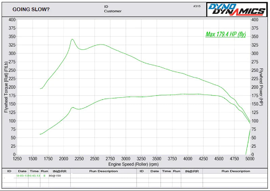Image resolution: width=270 pixels, height=191 pixels.
Task: Click the Customer field in header
Action: tap(113, 11)
